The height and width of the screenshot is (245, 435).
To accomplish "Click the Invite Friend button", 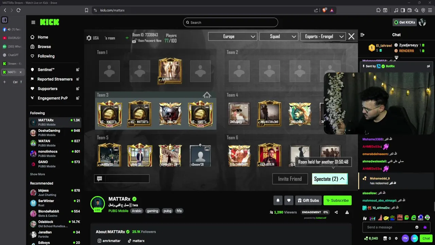I will 290,179.
